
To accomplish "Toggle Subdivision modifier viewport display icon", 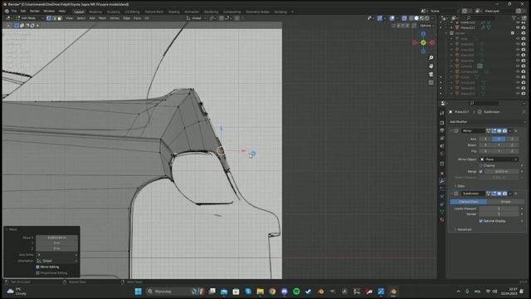I will click(x=499, y=194).
